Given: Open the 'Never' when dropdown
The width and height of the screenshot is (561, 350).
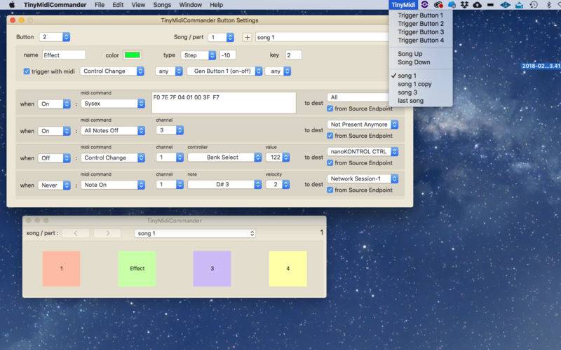Looking at the screenshot, I should 54,185.
